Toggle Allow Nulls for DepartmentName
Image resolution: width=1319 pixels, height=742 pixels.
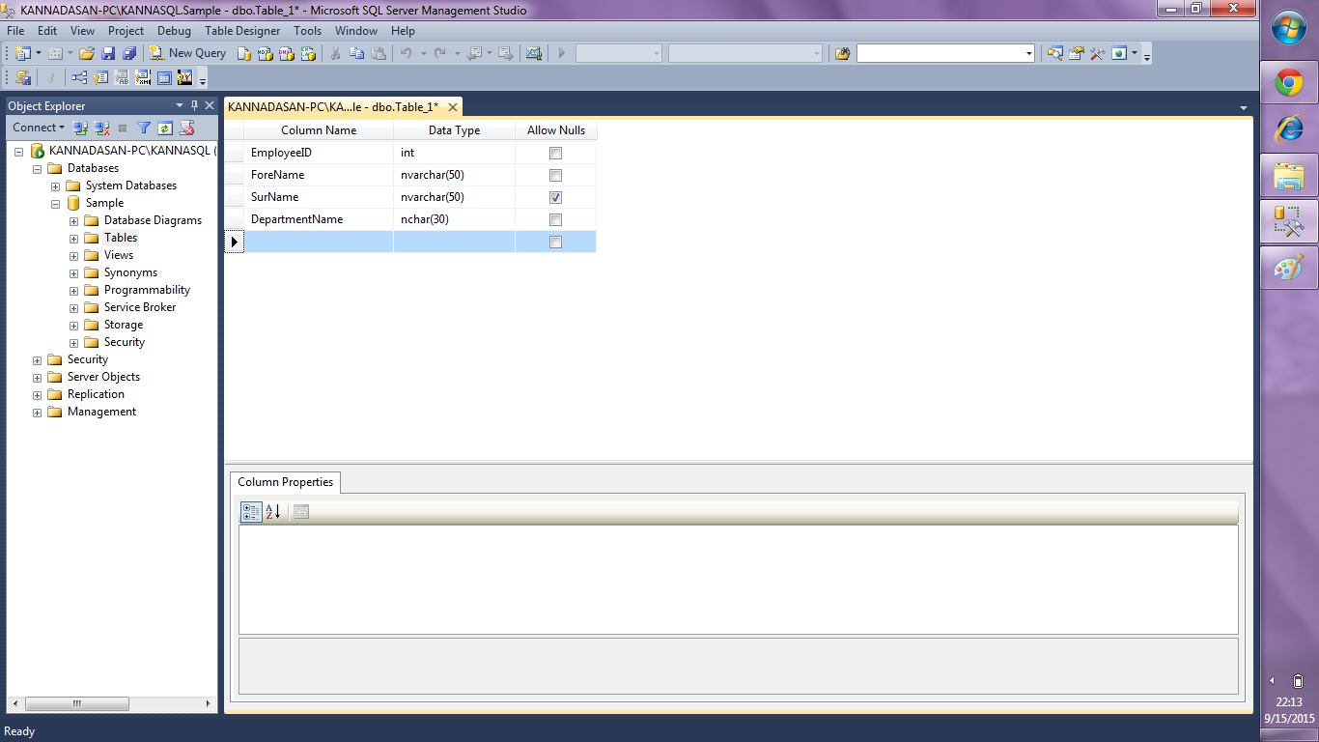click(555, 219)
